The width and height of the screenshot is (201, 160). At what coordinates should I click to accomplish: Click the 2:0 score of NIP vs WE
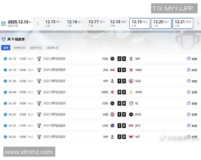coord(122,137)
